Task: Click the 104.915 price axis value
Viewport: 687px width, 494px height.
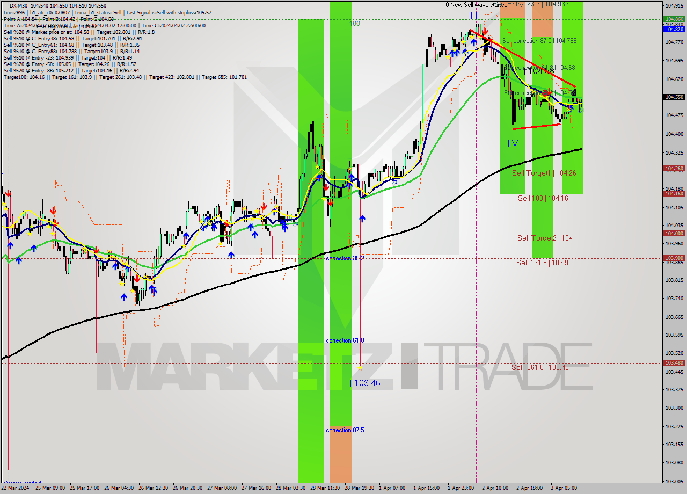Action: click(x=674, y=5)
